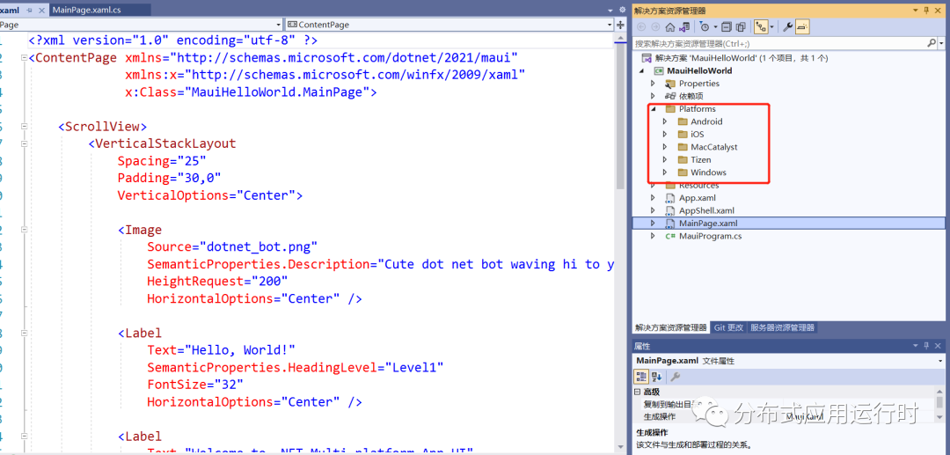
Task: Toggle preview selected items button
Action: (802, 26)
